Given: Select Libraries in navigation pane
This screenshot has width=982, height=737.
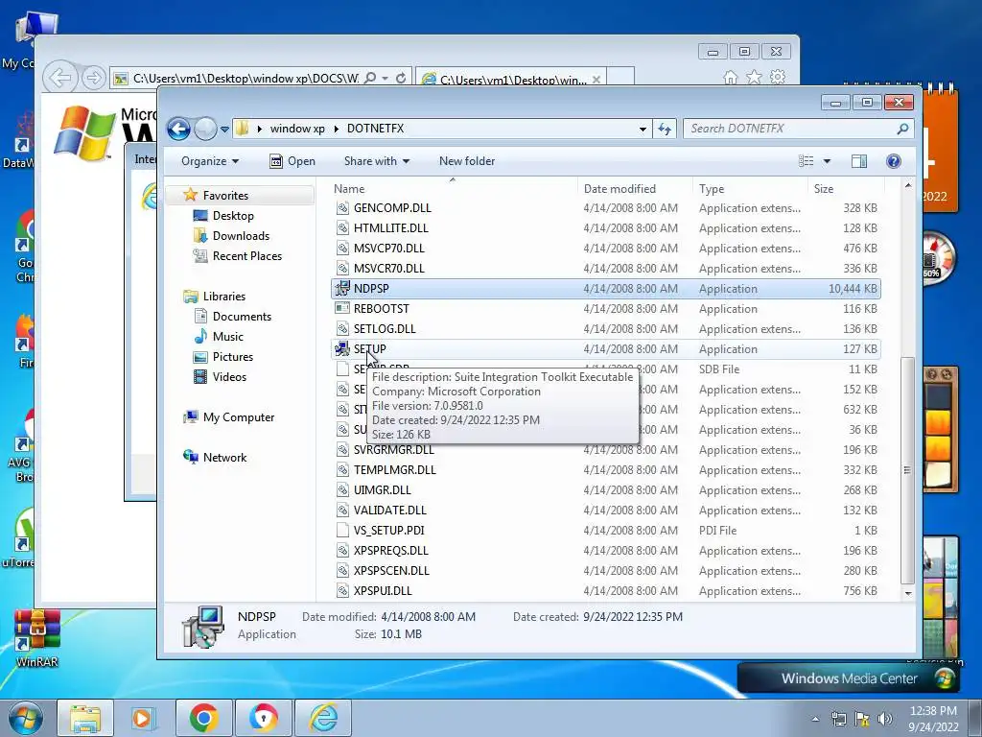Looking at the screenshot, I should [223, 297].
